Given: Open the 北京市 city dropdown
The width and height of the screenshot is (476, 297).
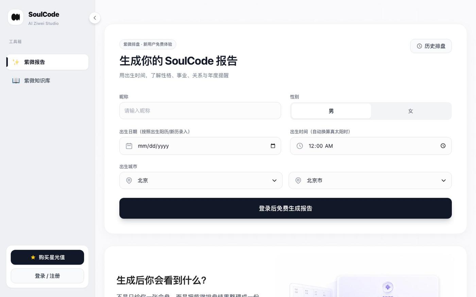Looking at the screenshot, I should [x=370, y=181].
